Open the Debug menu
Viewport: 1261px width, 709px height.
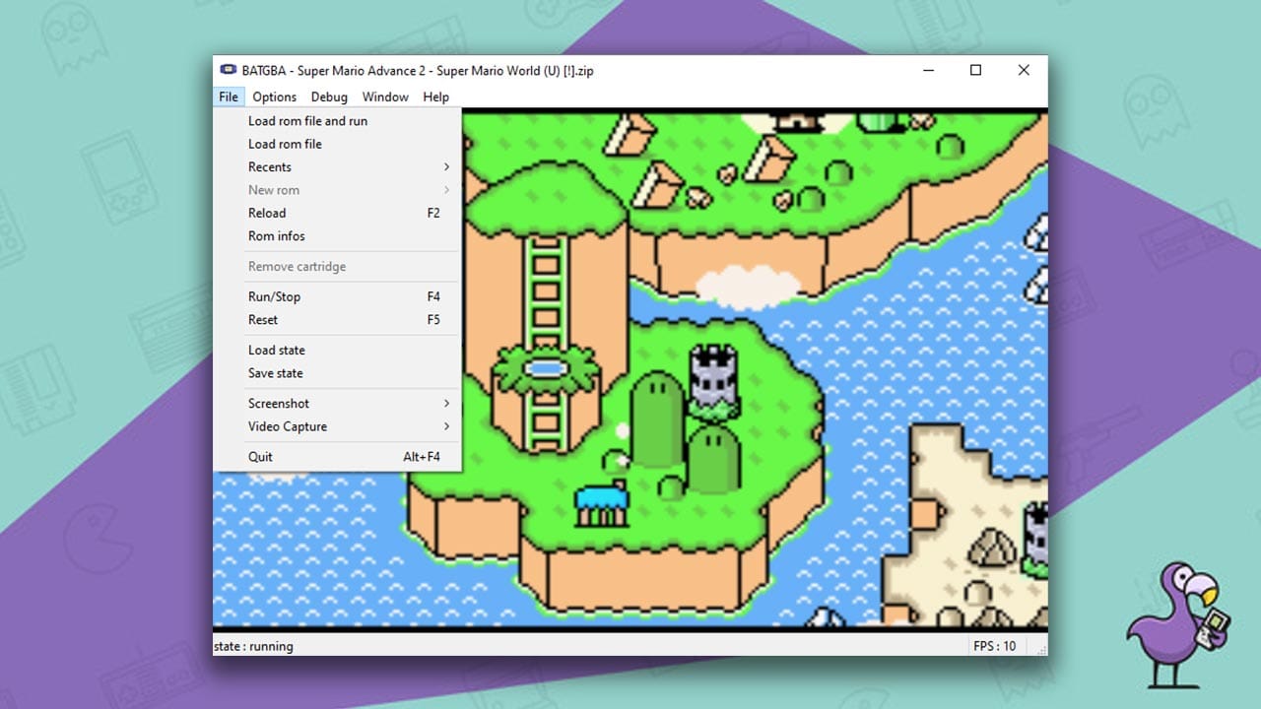329,97
